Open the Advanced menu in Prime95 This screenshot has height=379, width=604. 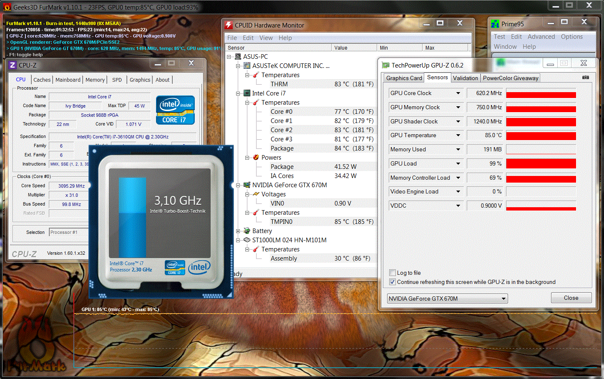pos(541,37)
